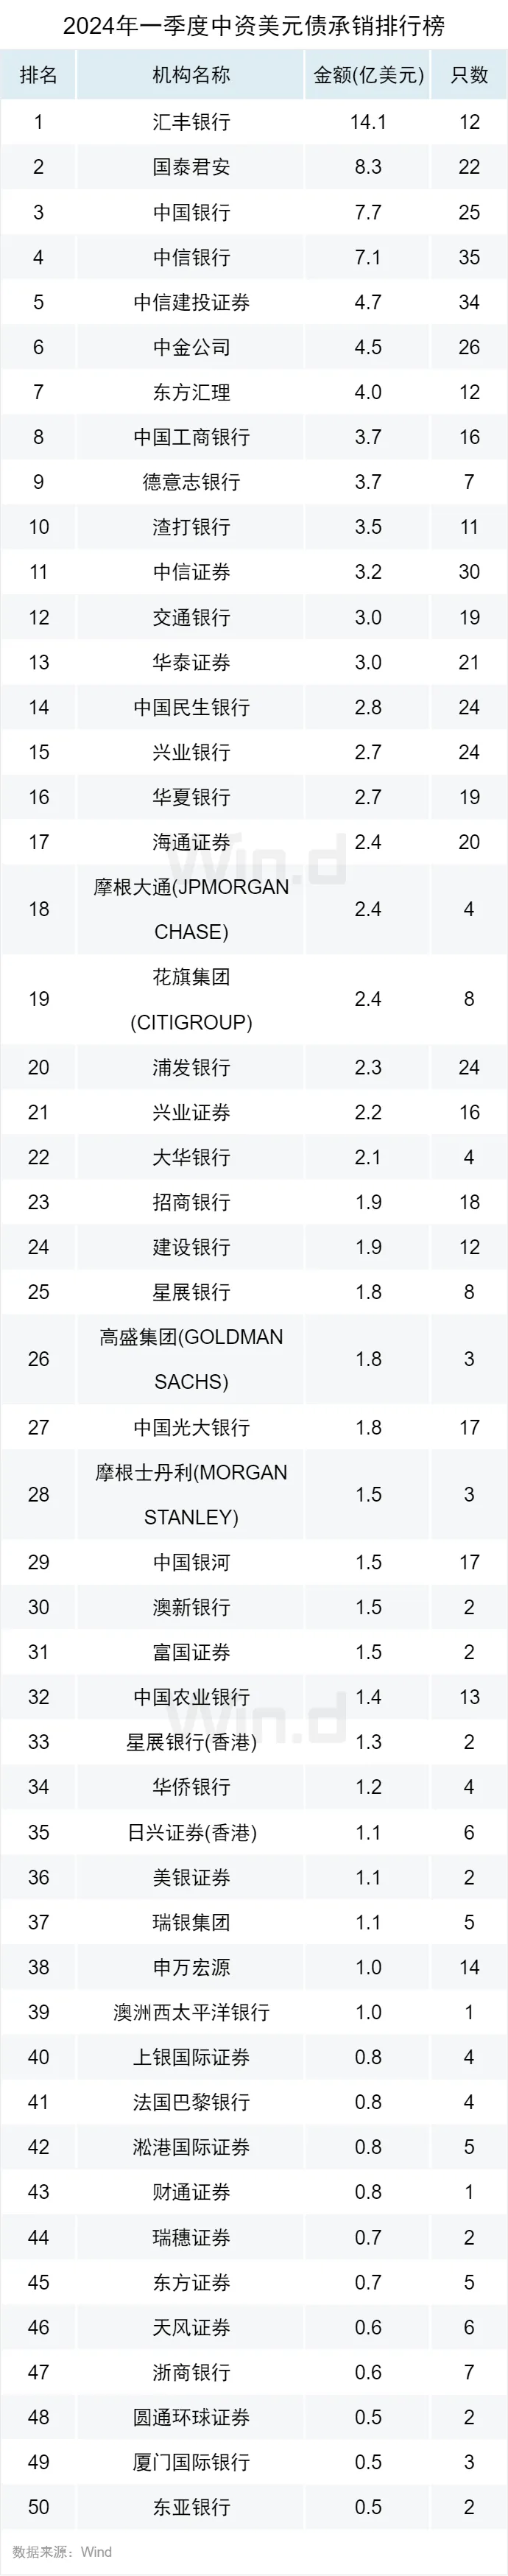Select the 摩根大通(JPMORGAN CHASE) cell
The height and width of the screenshot is (2576, 508).
click(x=190, y=909)
